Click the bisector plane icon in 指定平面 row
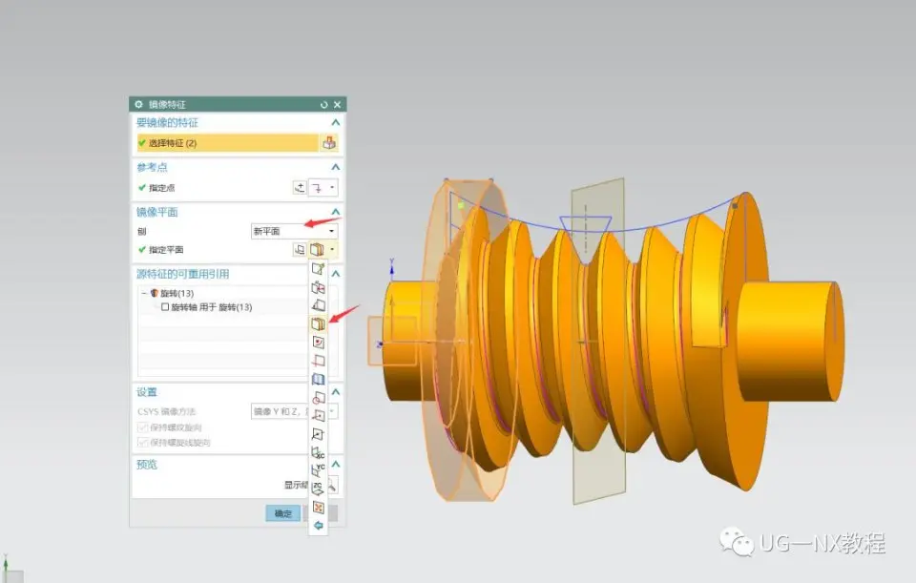916x583 pixels. 317,249
